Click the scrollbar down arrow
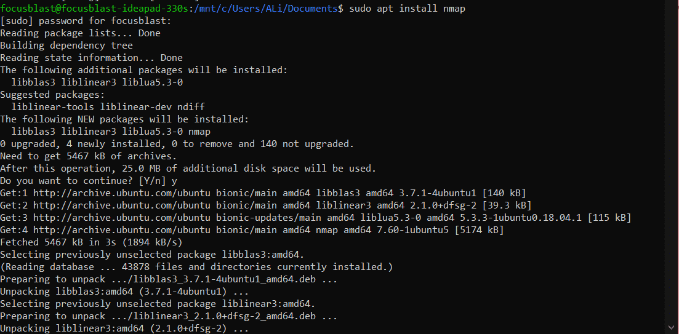 pyautogui.click(x=672, y=327)
